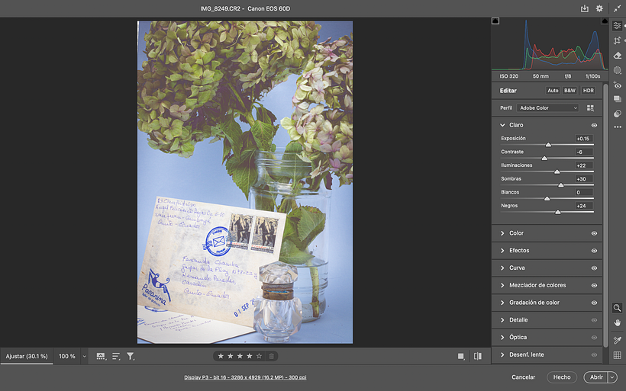Viewport: 626px width, 391px height.
Task: Select the Crop and rotate tool
Action: [617, 40]
